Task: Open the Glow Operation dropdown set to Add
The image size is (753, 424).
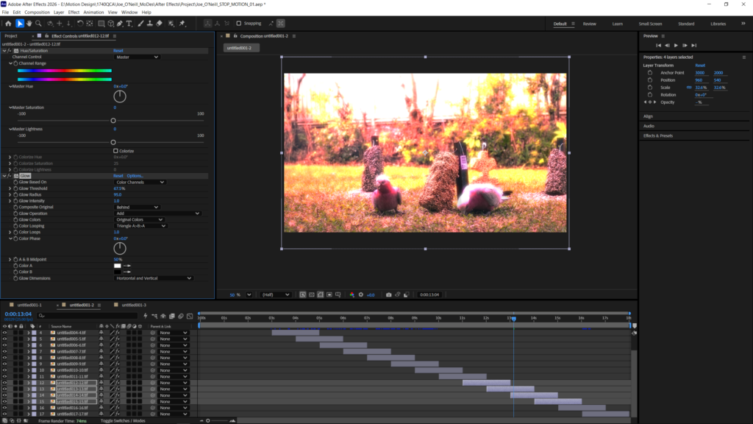Action: point(157,213)
